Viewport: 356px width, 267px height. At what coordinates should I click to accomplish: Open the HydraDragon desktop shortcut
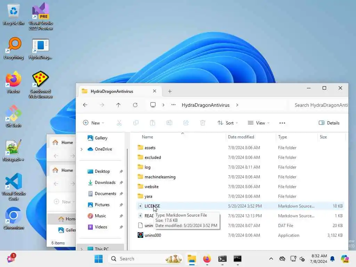41,49
